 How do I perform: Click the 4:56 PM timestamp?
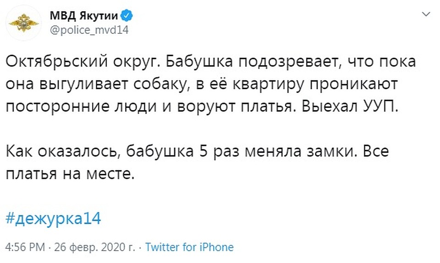[x=25, y=247]
